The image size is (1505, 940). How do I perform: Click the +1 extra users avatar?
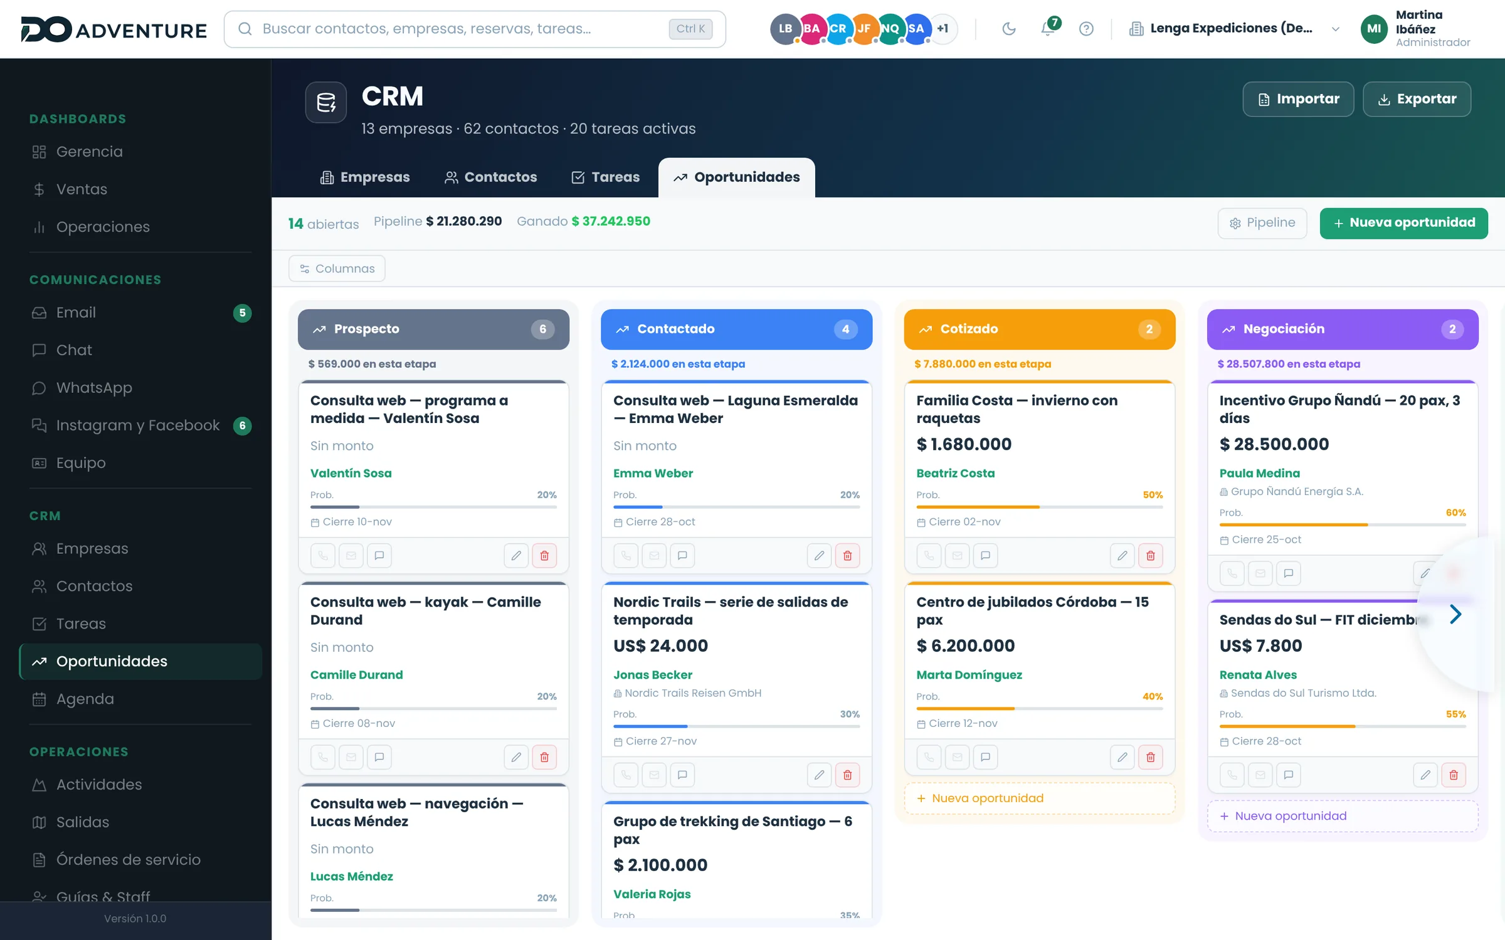point(943,29)
